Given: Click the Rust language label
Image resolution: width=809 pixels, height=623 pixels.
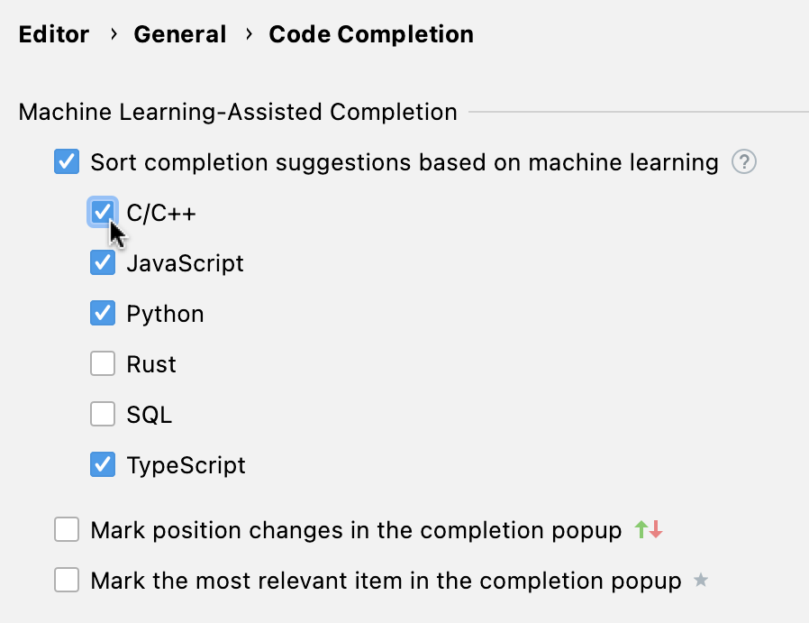Looking at the screenshot, I should point(150,363).
